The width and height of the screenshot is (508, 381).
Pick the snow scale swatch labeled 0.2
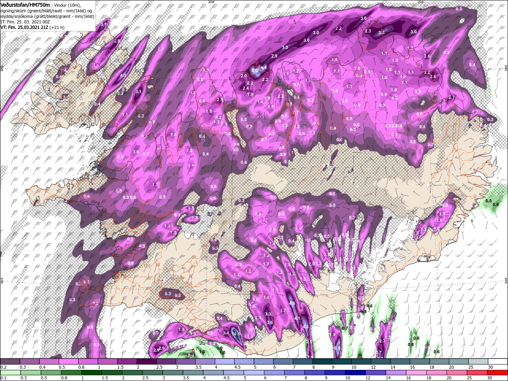coord(10,362)
